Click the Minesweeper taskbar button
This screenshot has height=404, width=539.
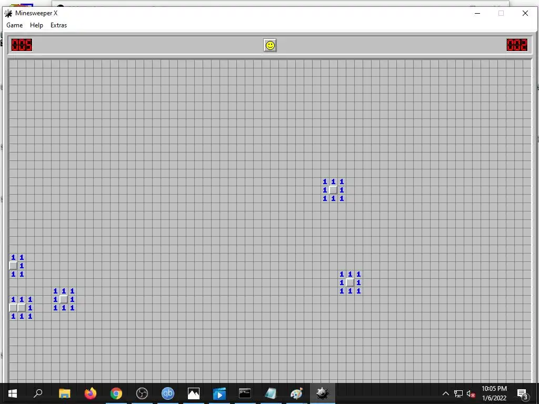point(322,393)
